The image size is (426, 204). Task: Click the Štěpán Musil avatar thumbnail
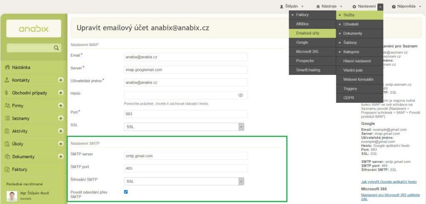(12, 196)
